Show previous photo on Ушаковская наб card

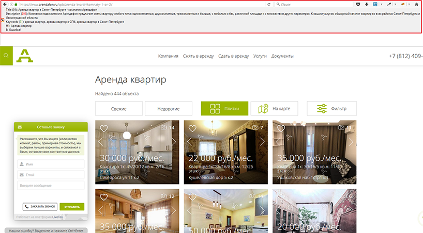coord(278,142)
